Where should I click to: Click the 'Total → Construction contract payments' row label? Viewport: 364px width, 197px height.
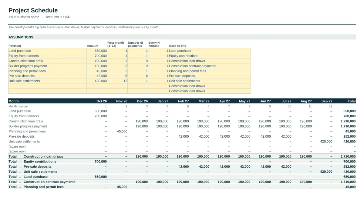[x=42, y=182]
